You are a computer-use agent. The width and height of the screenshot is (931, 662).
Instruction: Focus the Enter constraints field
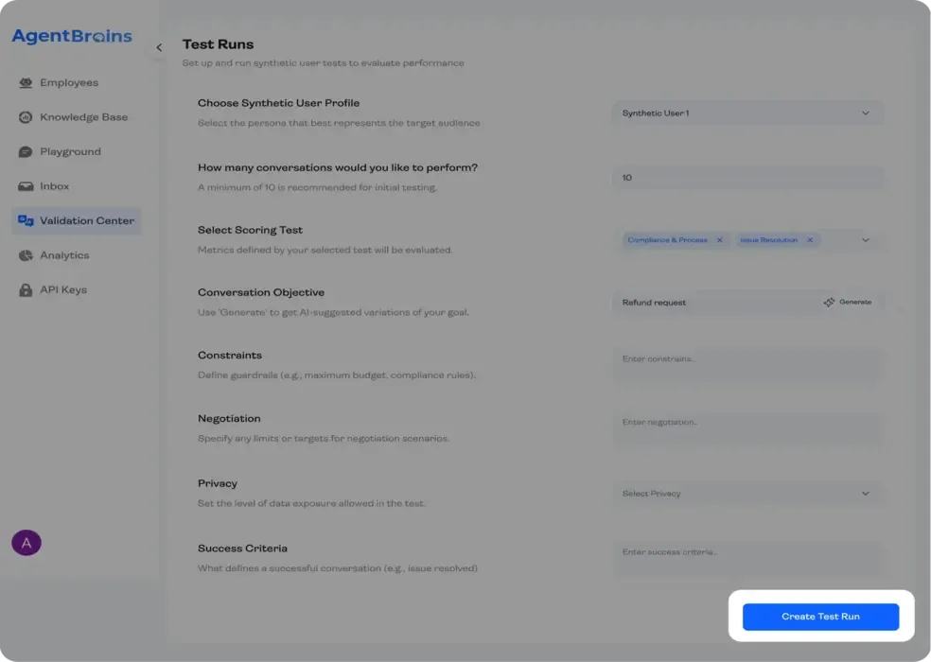pos(747,365)
